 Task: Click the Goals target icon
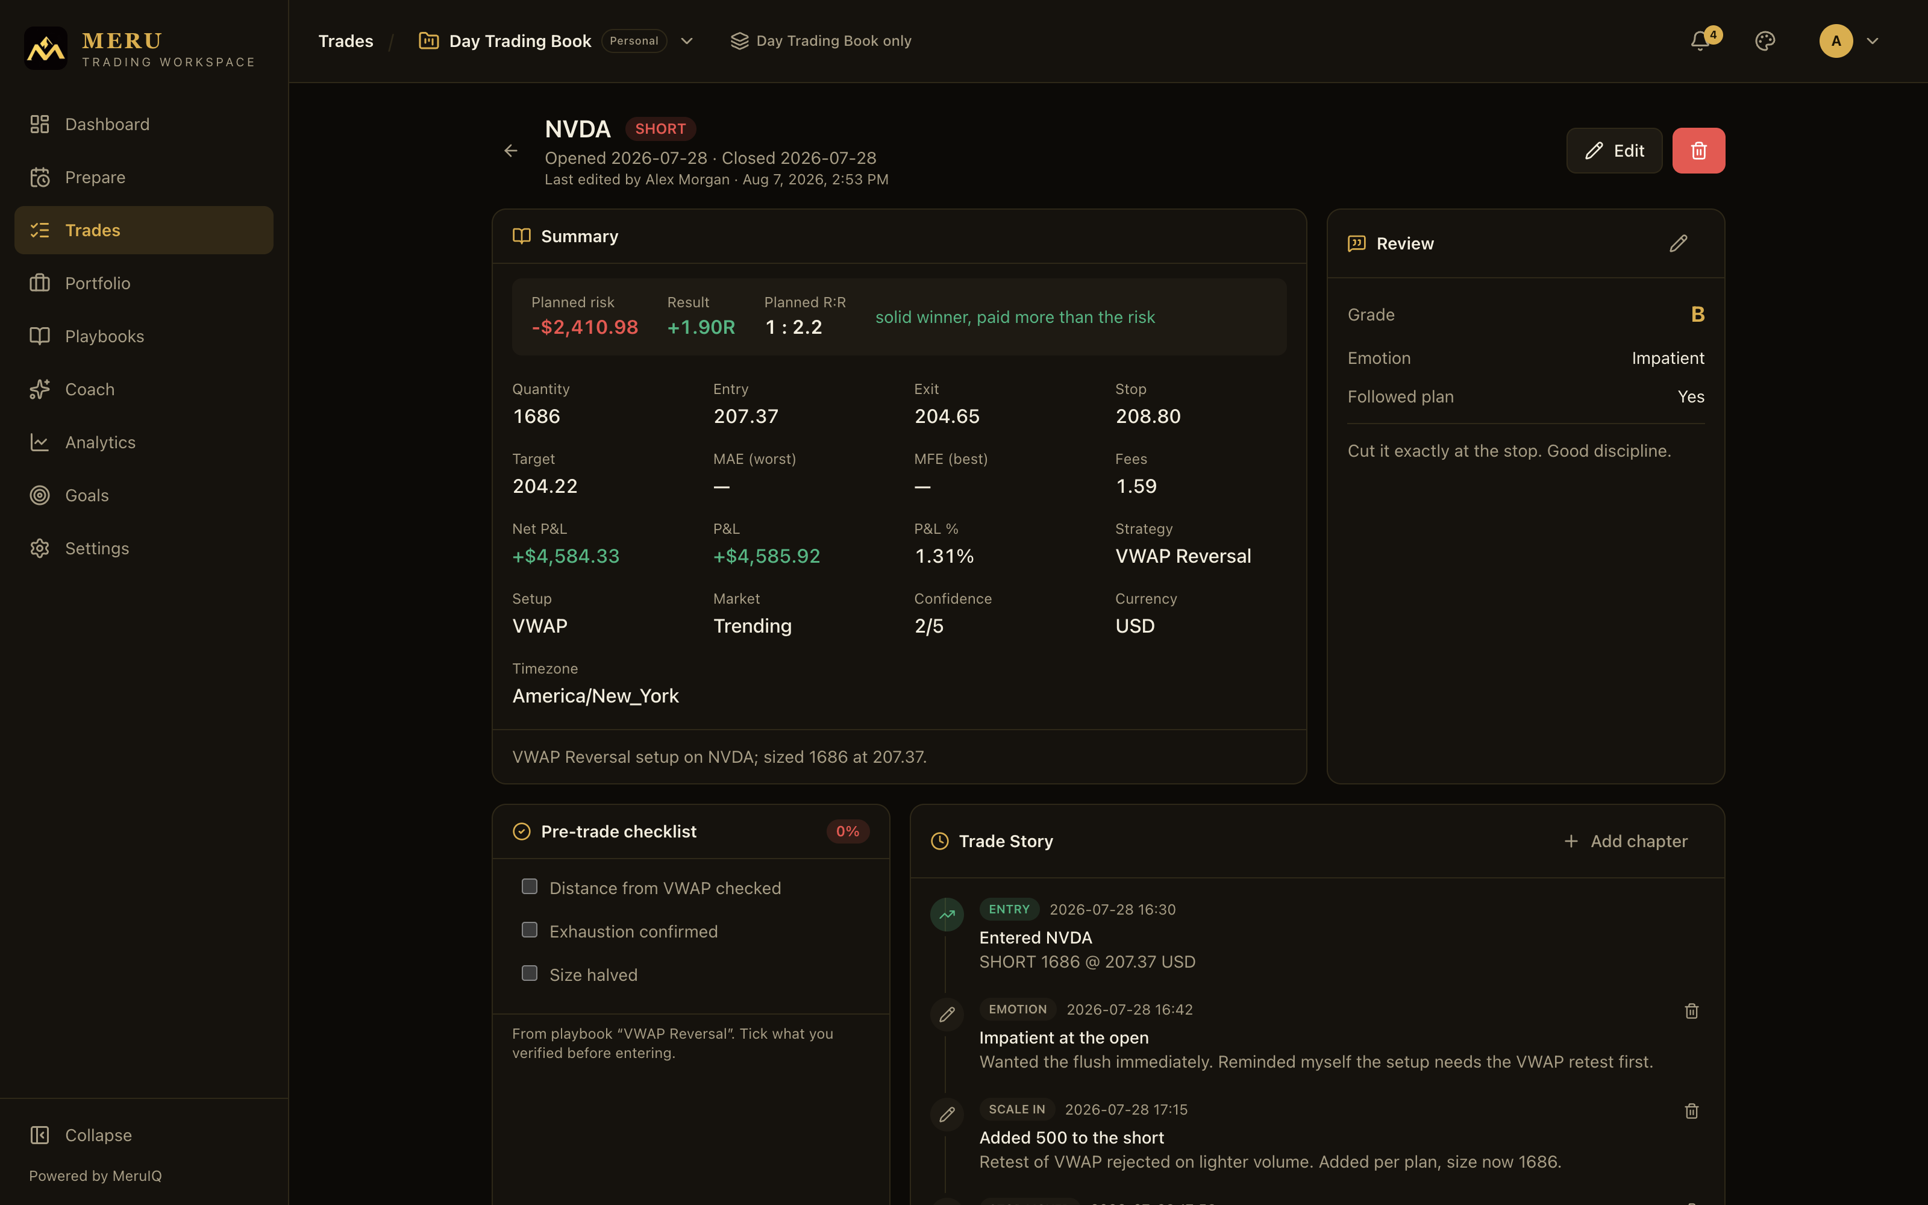pos(39,495)
